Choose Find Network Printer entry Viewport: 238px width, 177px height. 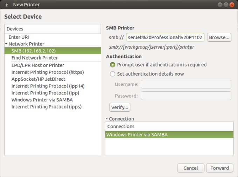(x=34, y=58)
